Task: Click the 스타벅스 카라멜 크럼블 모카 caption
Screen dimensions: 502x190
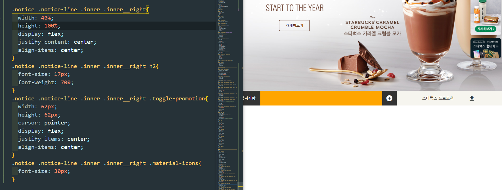Action: point(372,33)
